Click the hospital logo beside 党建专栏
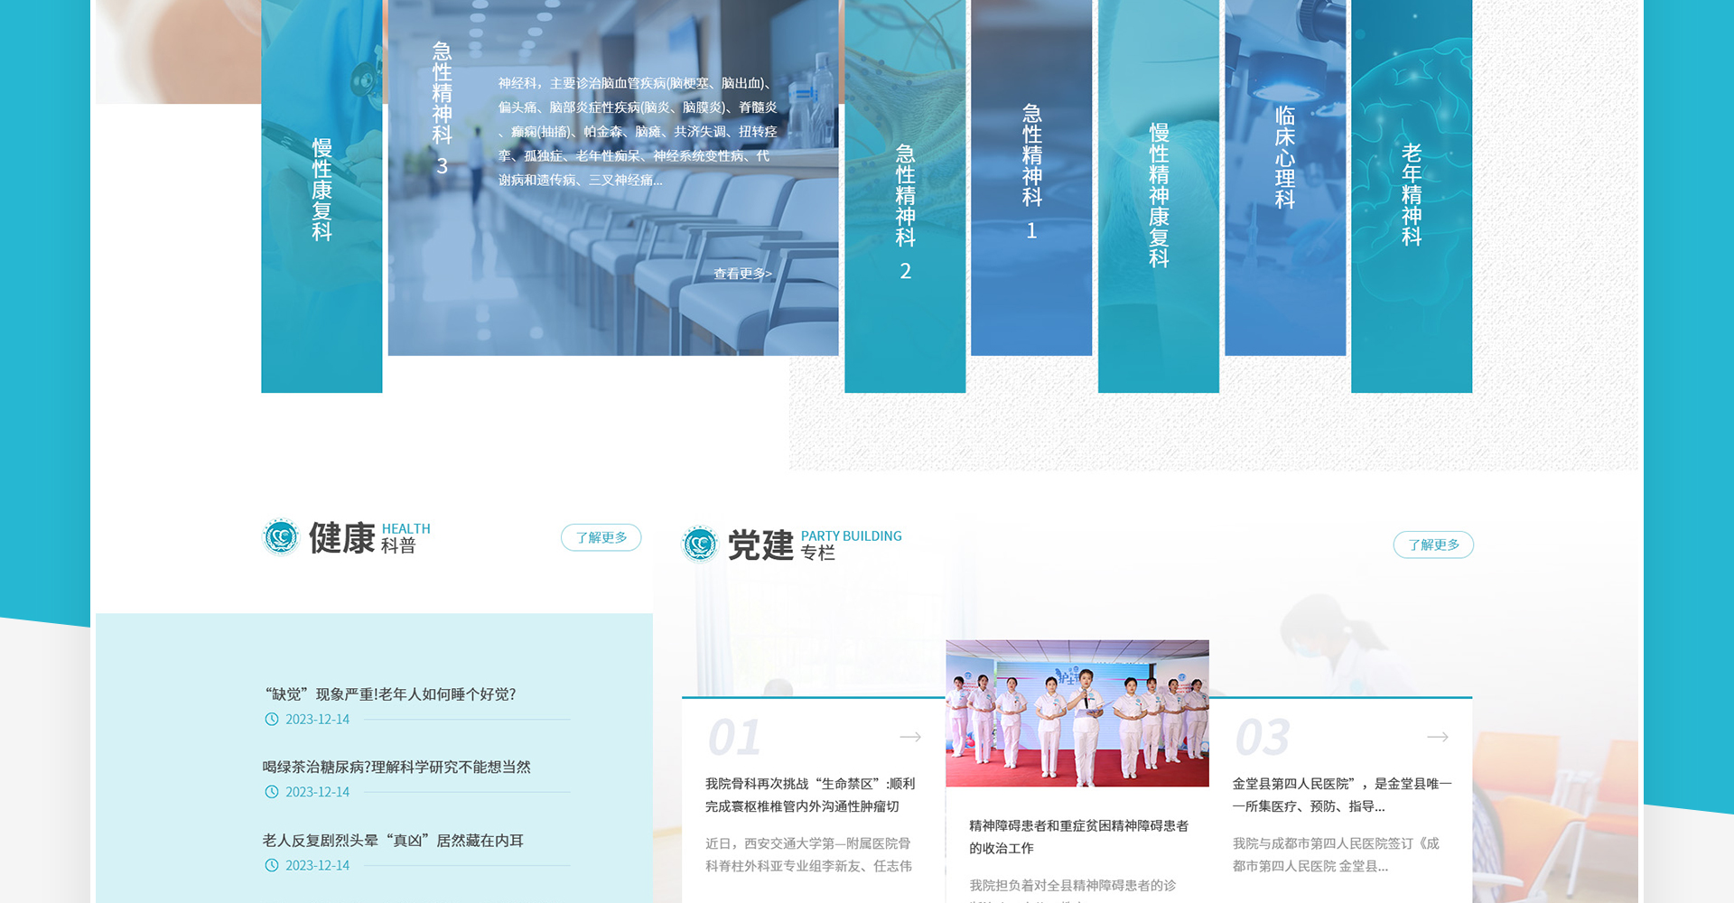This screenshot has width=1734, height=903. (699, 544)
